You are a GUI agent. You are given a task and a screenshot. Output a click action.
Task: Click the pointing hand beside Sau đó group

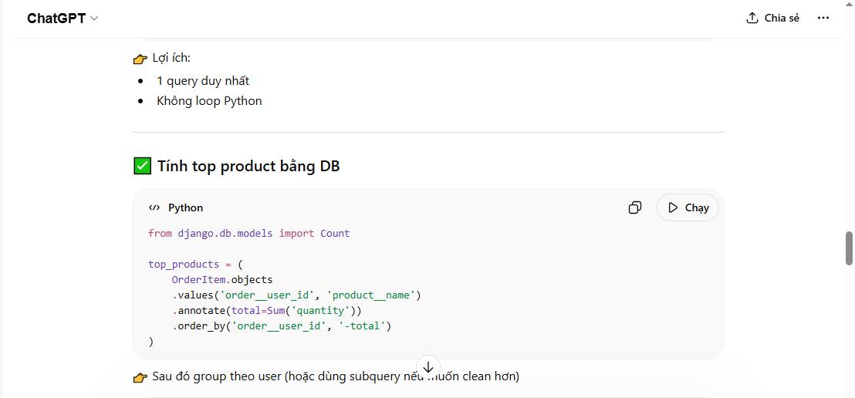tap(140, 377)
